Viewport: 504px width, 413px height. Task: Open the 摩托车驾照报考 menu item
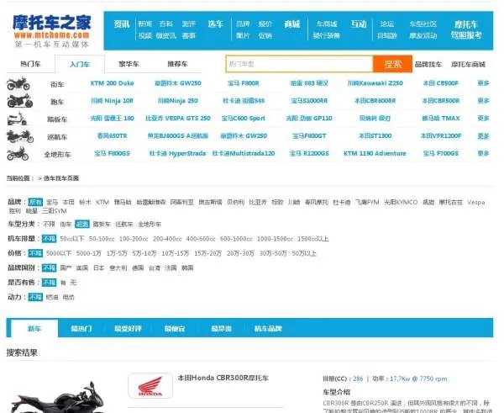click(466, 29)
